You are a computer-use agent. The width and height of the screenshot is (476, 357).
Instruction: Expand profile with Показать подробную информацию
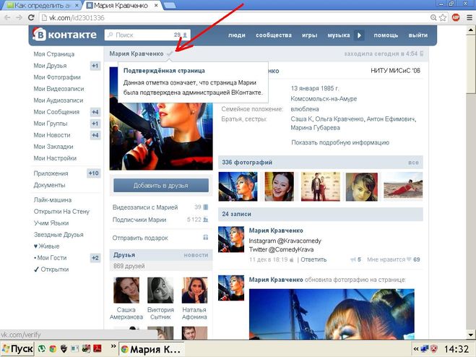[340, 142]
